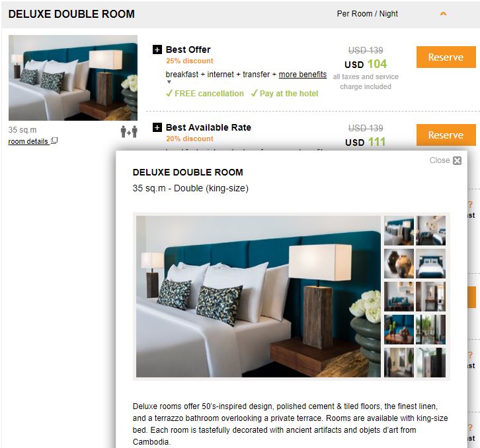
Task: Reserve the Best Offer rate
Action: (x=446, y=57)
